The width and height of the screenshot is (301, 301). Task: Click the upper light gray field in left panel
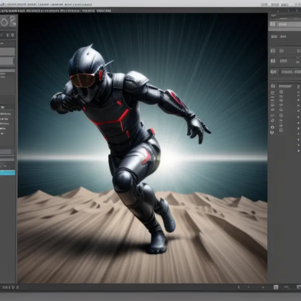pos(8,52)
